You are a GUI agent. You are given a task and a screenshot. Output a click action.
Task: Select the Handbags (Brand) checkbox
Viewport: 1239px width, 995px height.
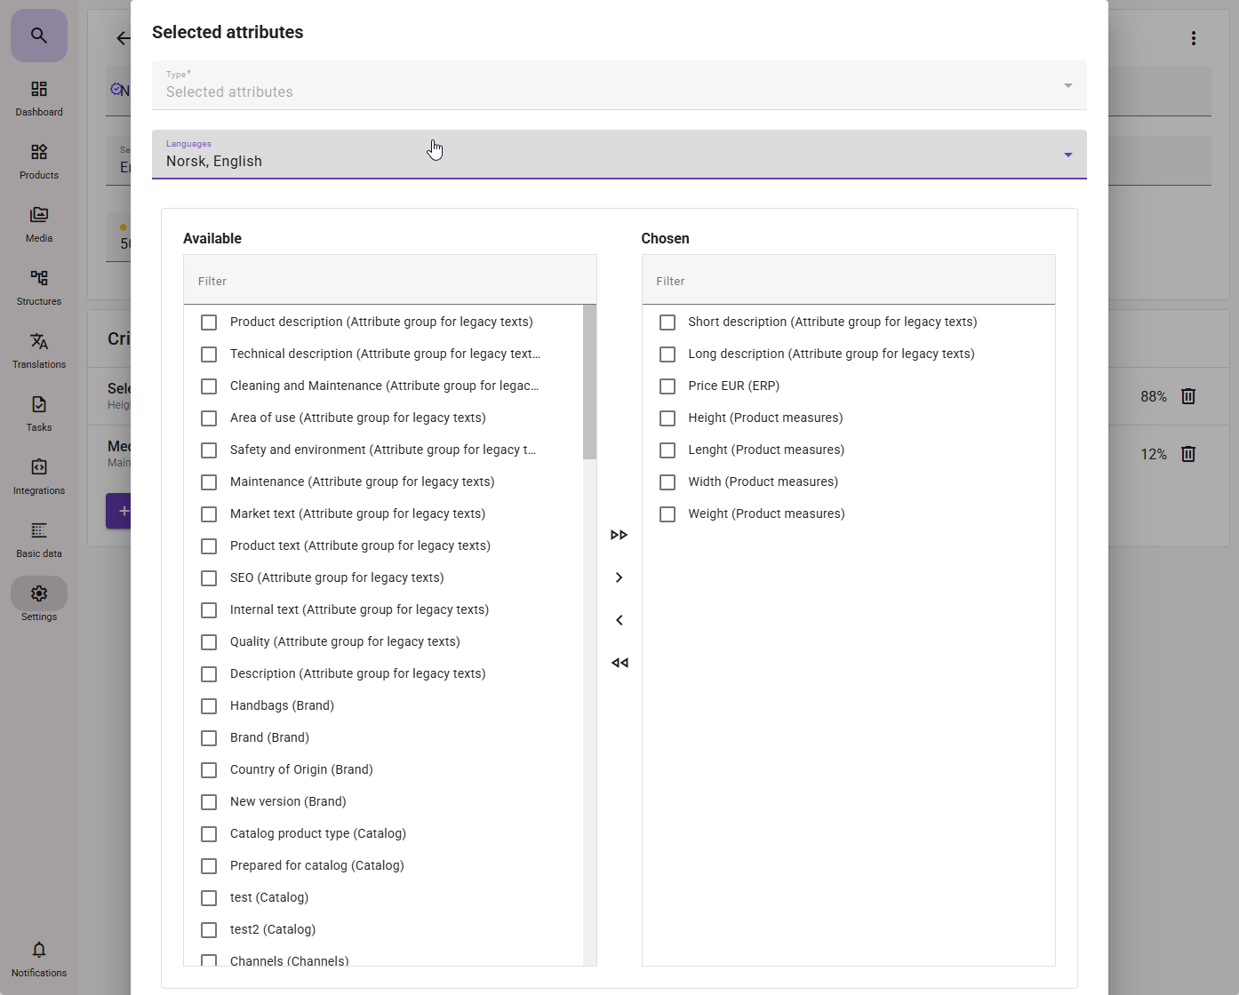209,706
